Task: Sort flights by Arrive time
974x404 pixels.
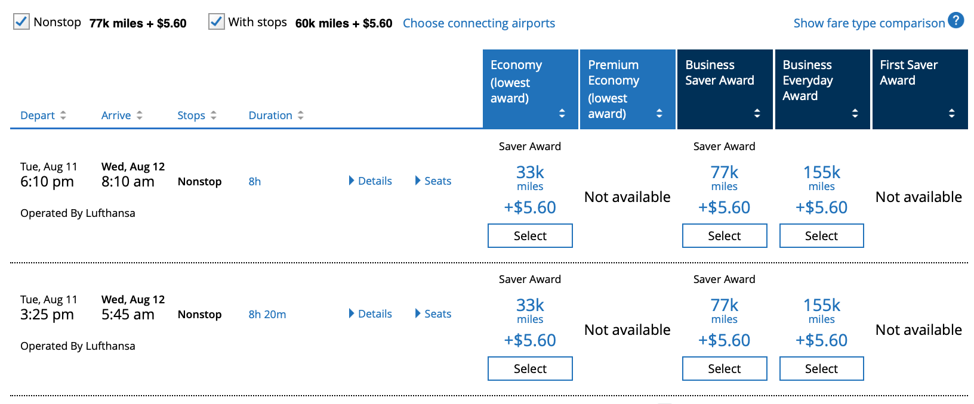Action: click(140, 115)
